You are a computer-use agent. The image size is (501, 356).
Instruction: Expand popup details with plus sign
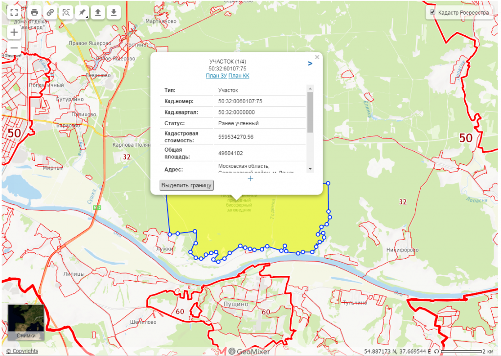pyautogui.click(x=250, y=178)
